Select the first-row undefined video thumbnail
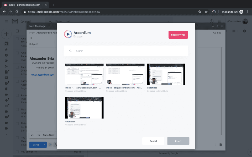Screen dimensions: 252x157 166,74
